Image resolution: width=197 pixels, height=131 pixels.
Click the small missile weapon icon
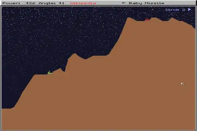124,3
